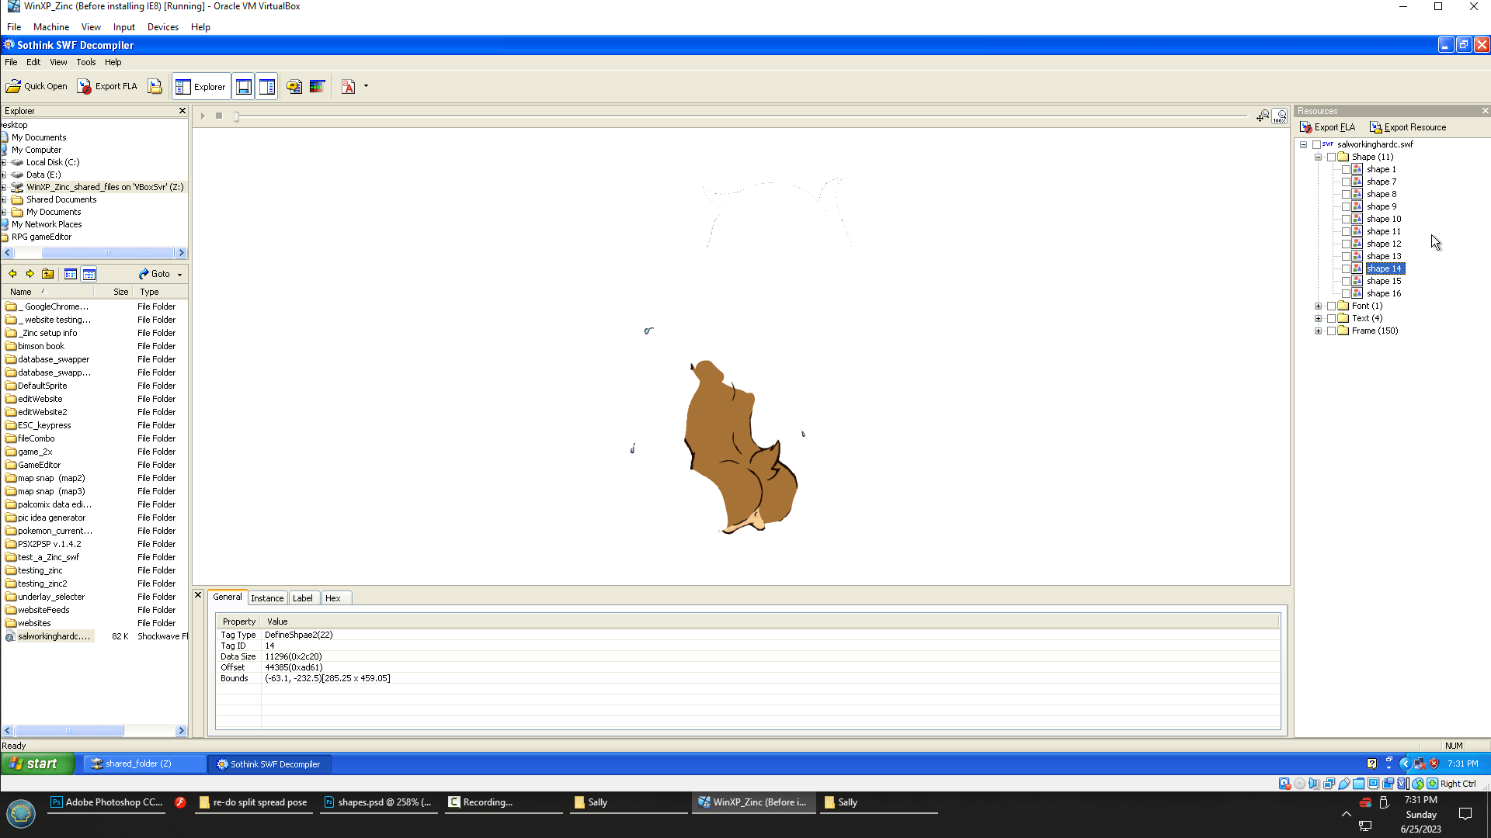Expand the Font (1) tree node
The height and width of the screenshot is (838, 1491).
click(1318, 306)
